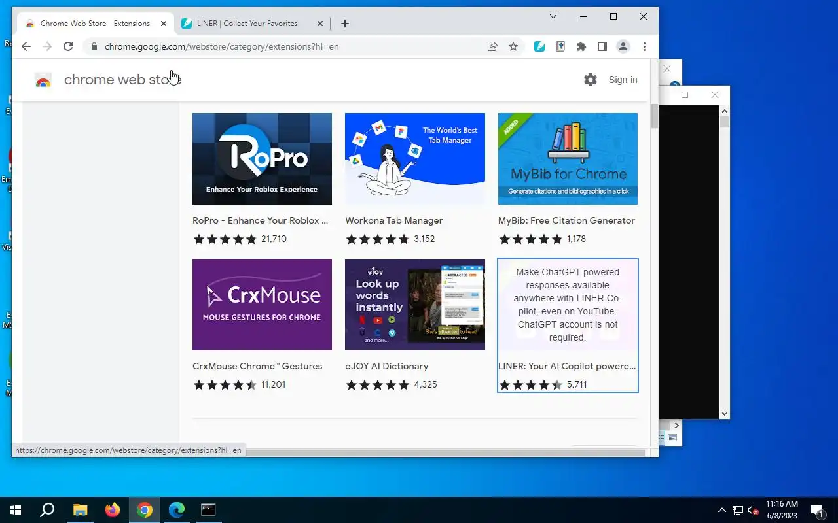Click the Chrome Web Store rainbow logo
Viewport: 838px width, 523px height.
point(43,80)
